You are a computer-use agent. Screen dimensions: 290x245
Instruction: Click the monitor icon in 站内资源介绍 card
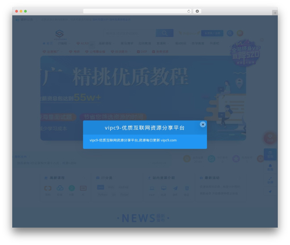tap(164, 188)
